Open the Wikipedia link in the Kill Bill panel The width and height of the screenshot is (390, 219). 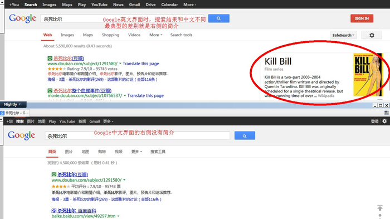click(326, 96)
